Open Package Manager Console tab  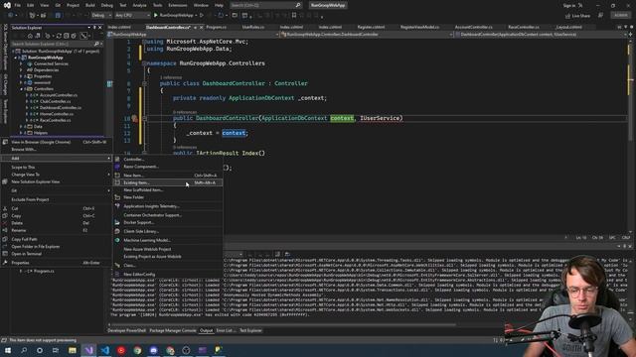point(173,330)
